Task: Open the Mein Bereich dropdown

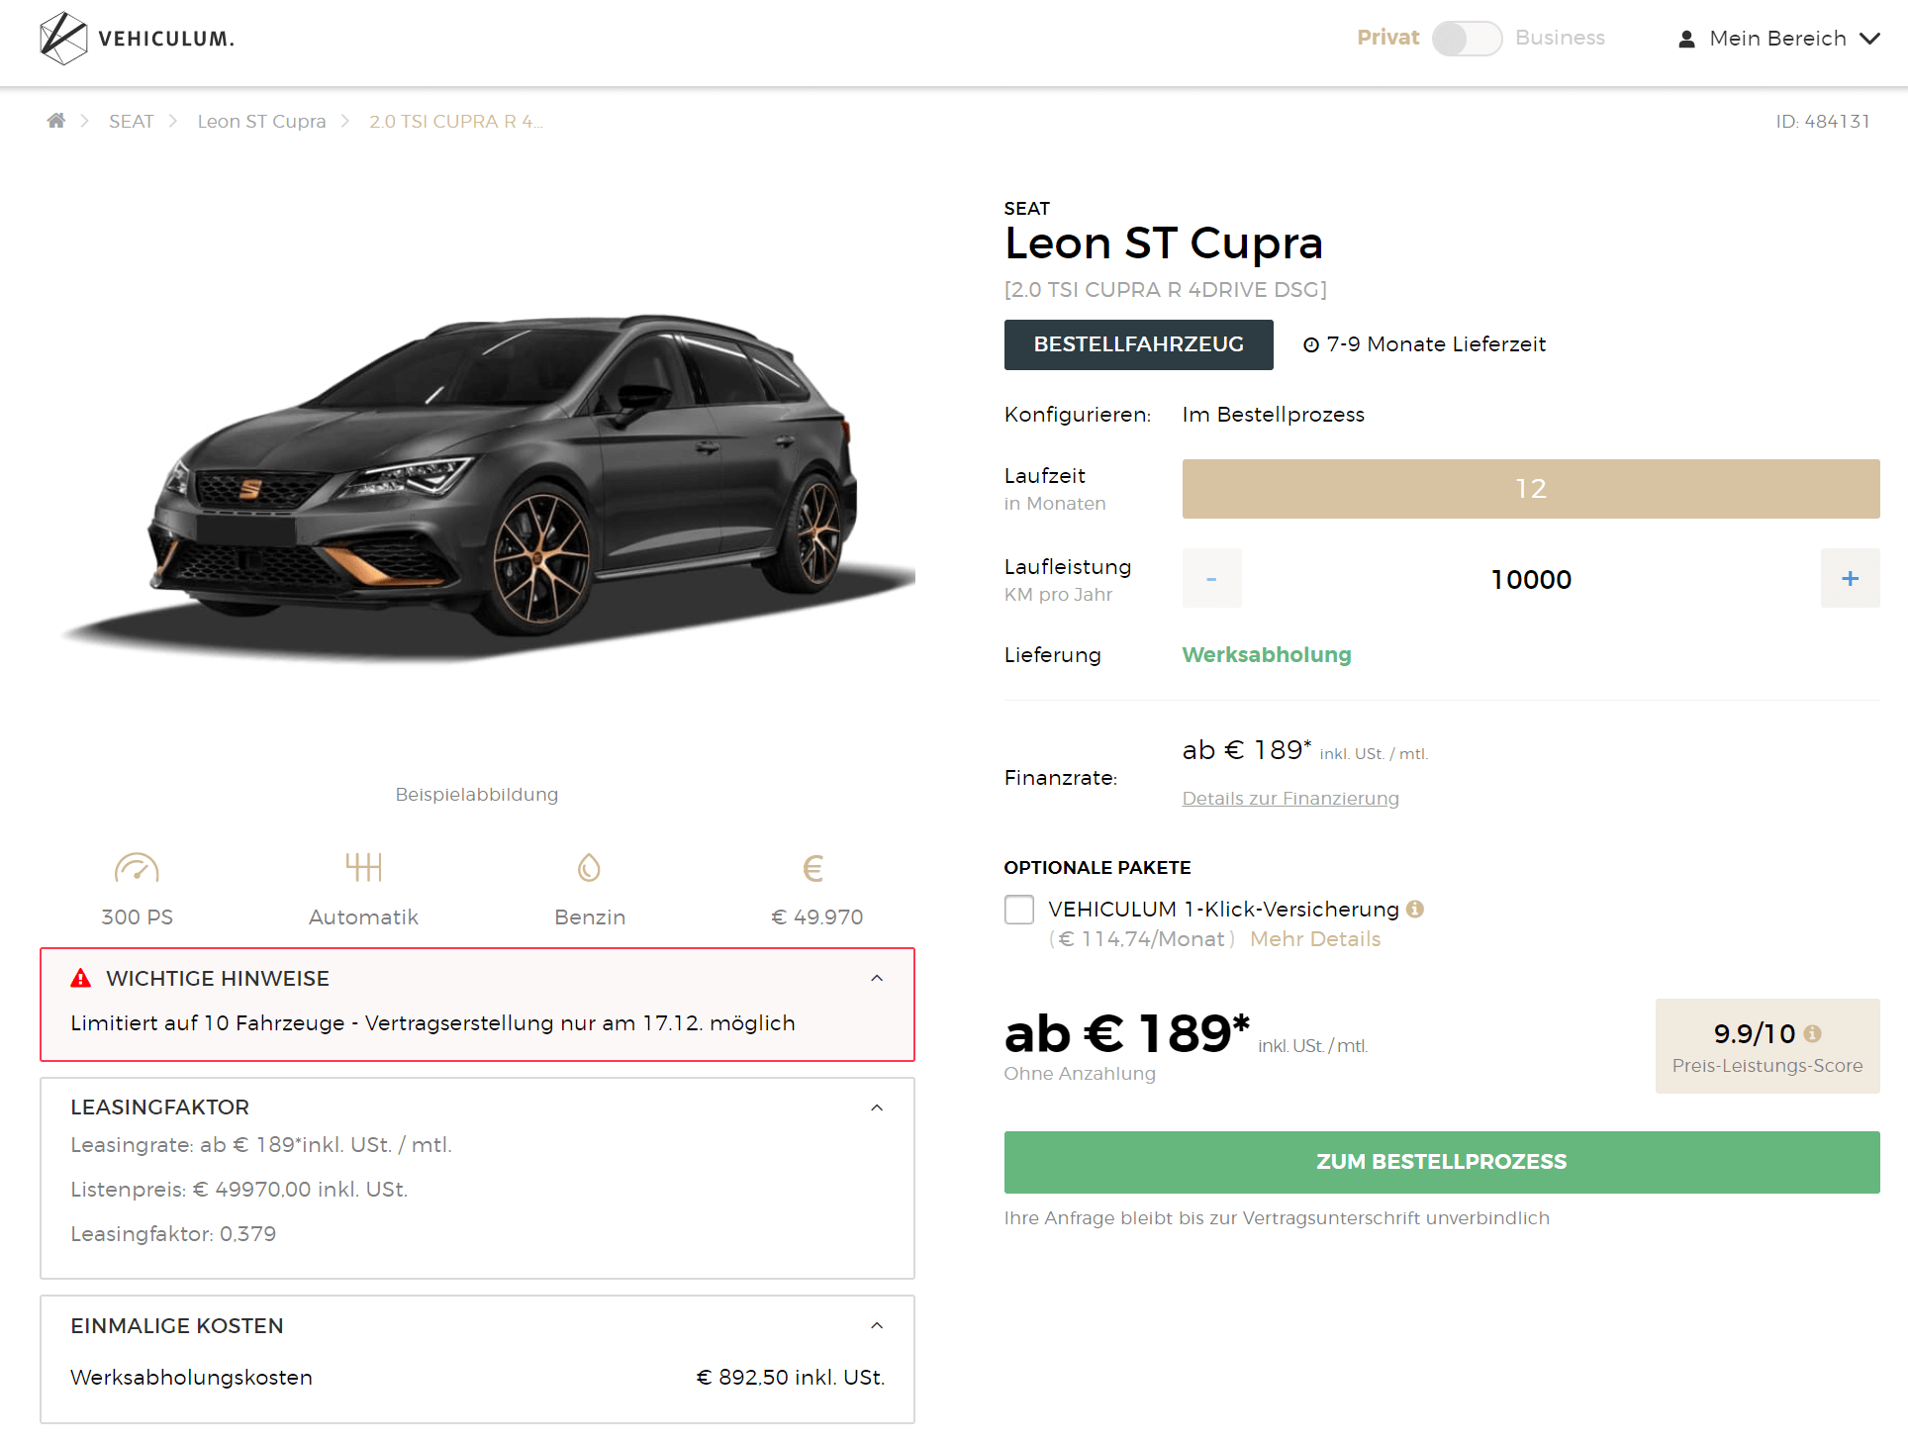Action: 1778,39
